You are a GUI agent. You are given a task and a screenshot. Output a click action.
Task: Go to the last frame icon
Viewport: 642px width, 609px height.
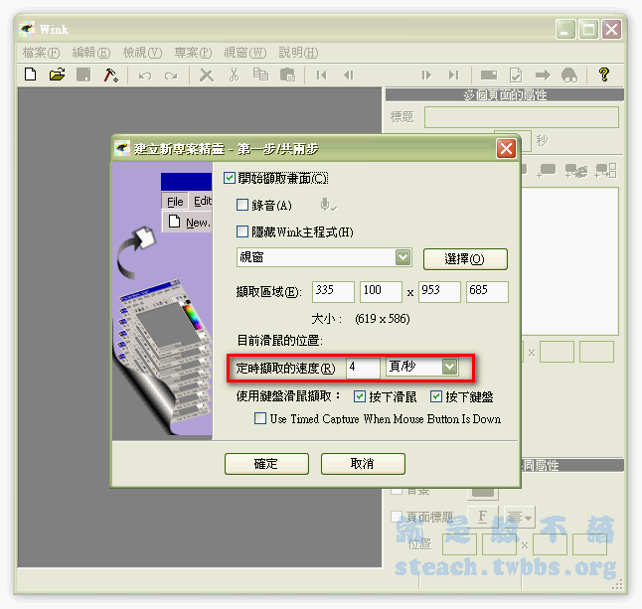click(453, 76)
